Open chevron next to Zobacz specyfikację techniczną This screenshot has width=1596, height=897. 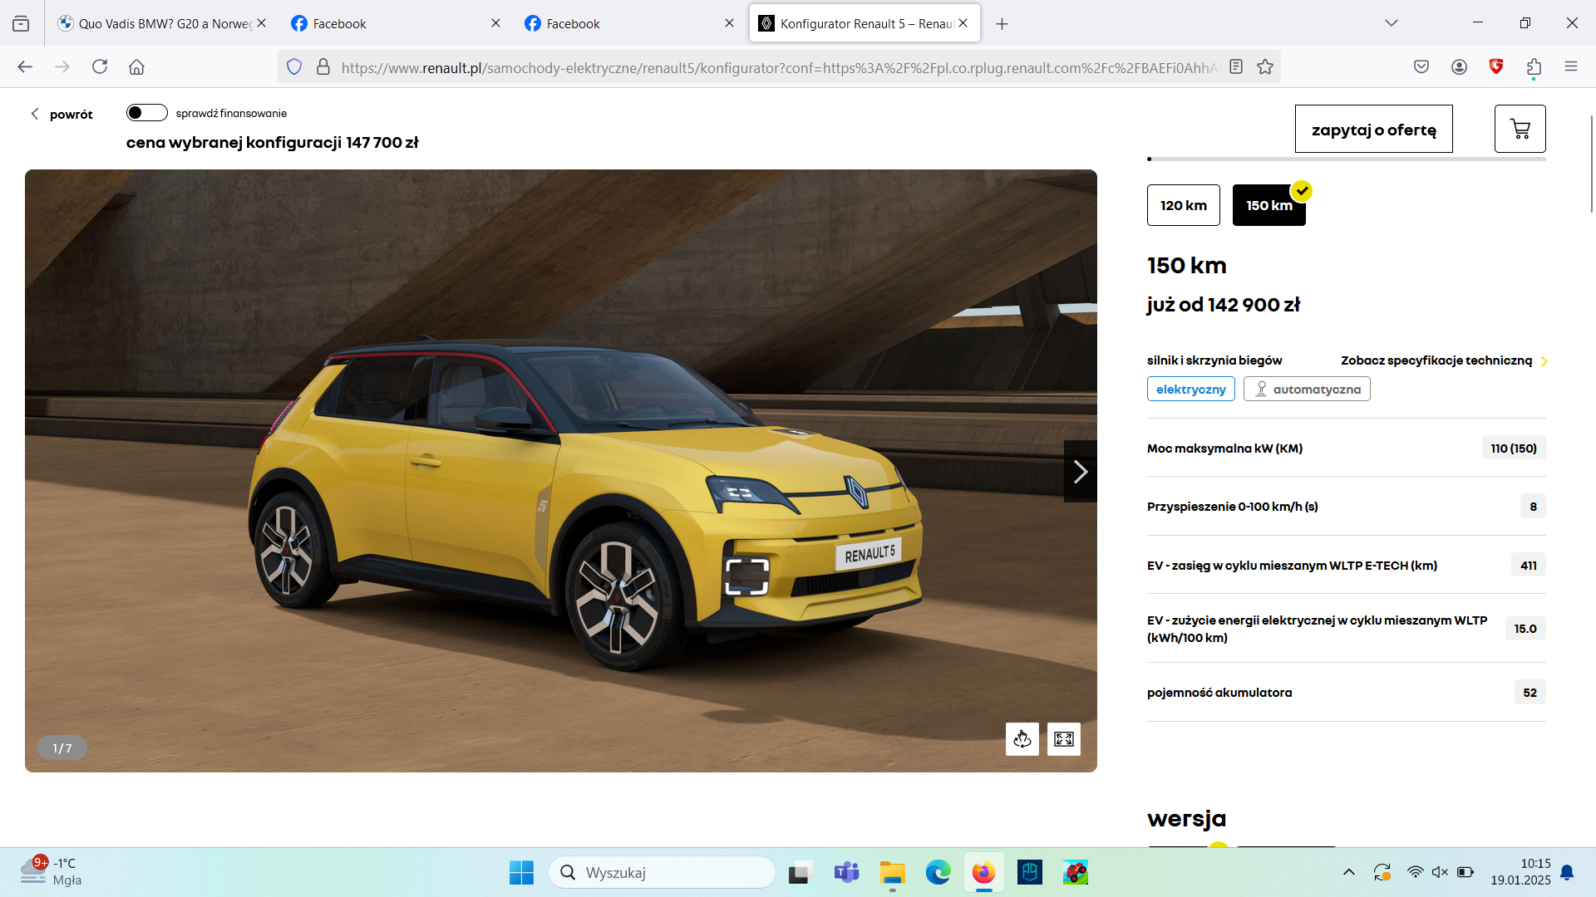coord(1544,361)
